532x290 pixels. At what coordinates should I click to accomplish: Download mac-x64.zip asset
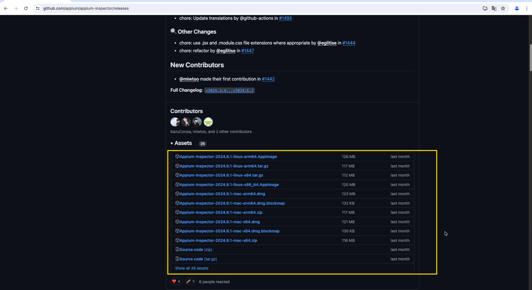tap(218, 241)
